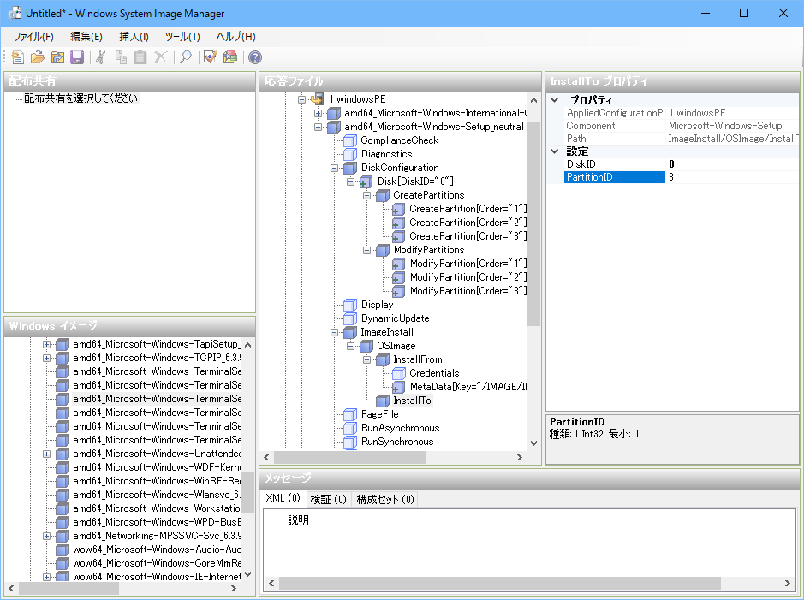
Task: Click the Credentials cube icon
Action: click(x=398, y=373)
